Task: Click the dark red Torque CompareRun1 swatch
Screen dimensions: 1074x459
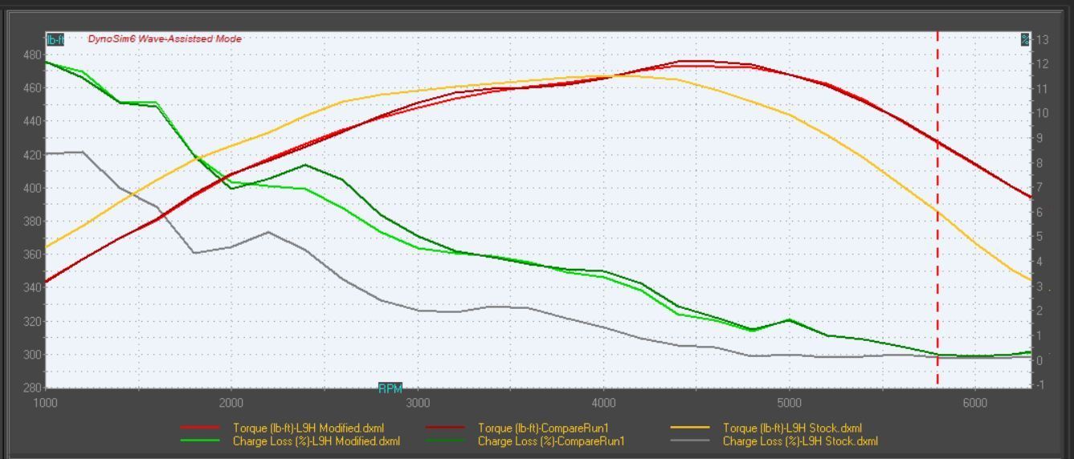Action: point(444,429)
